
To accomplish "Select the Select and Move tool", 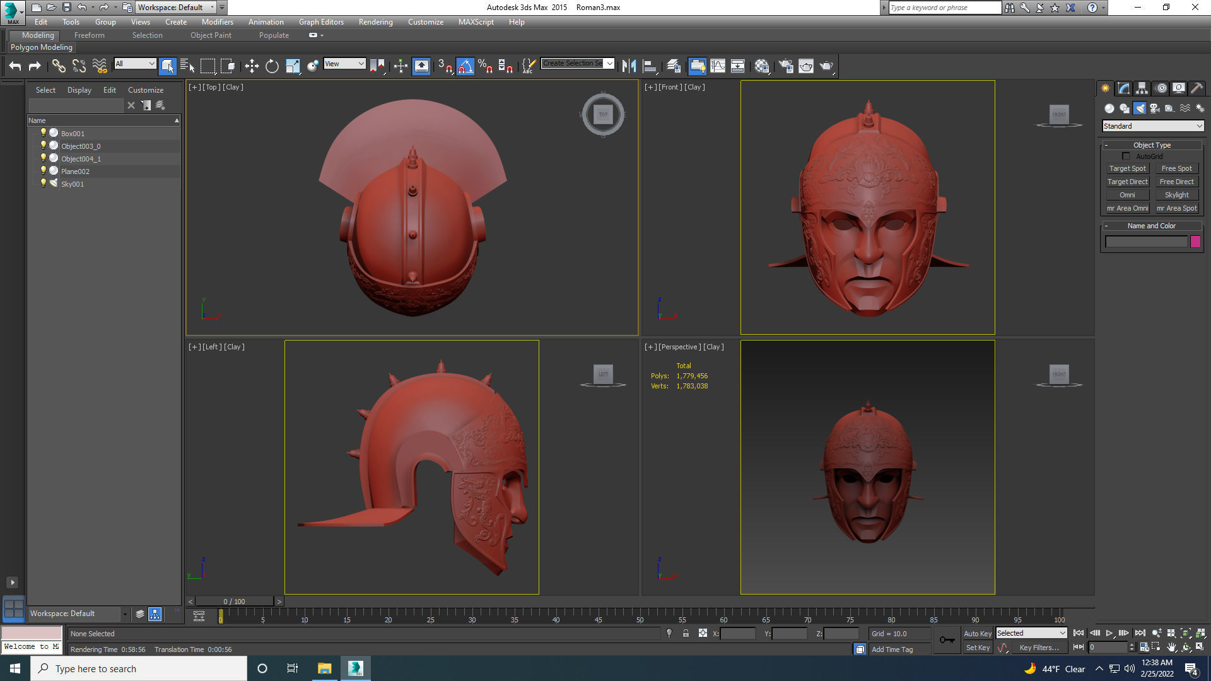I will pyautogui.click(x=252, y=66).
